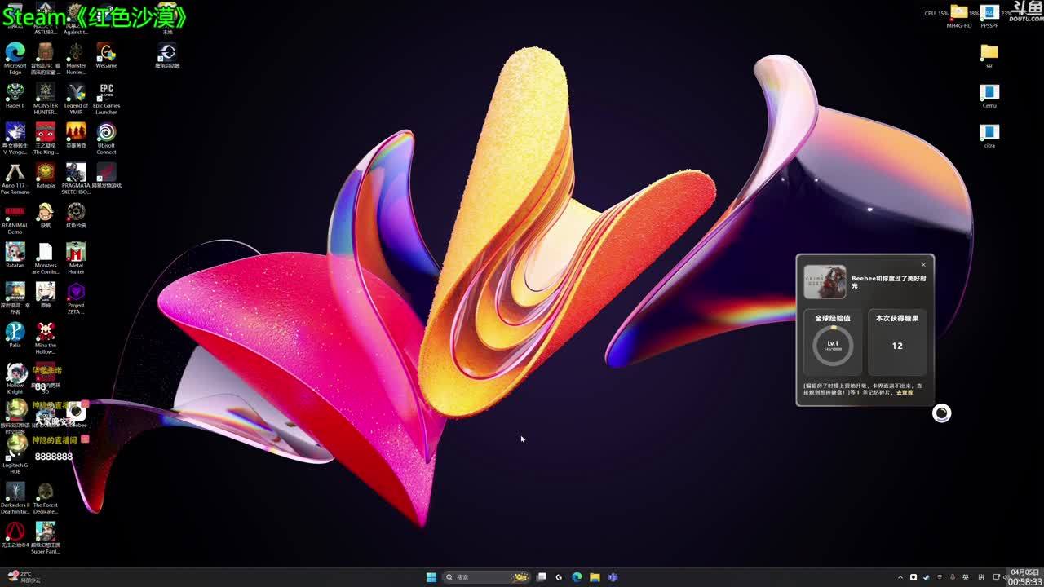Click the Windows Start button
Screen dimensions: 1044x587
[431, 577]
